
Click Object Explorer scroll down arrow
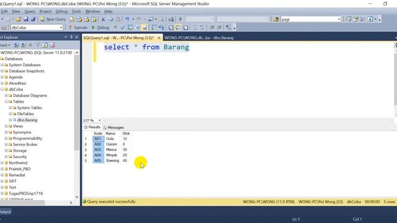click(x=77, y=197)
